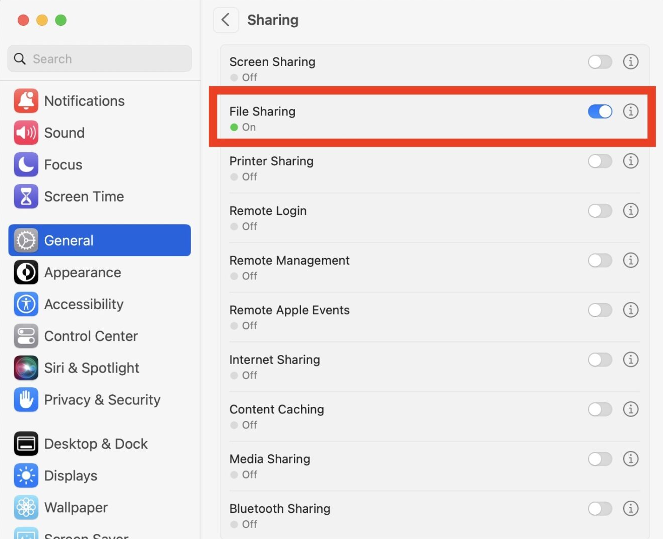Click the Privacy & Security hand icon
Image resolution: width=663 pixels, height=539 pixels.
pyautogui.click(x=26, y=400)
